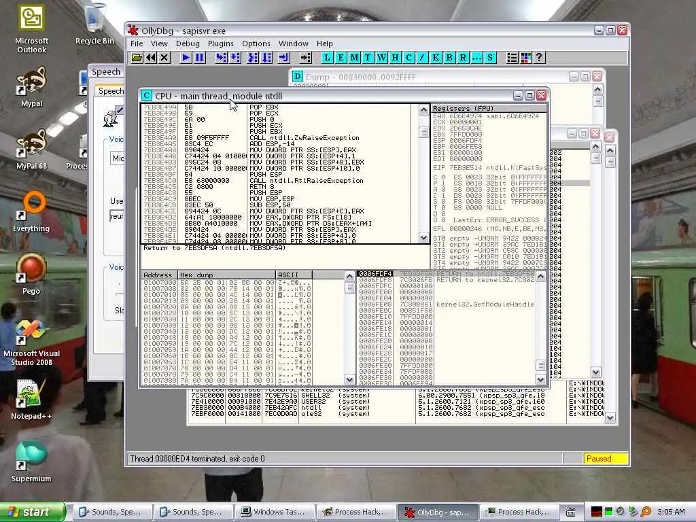Click the Hex dump column header

click(x=227, y=275)
